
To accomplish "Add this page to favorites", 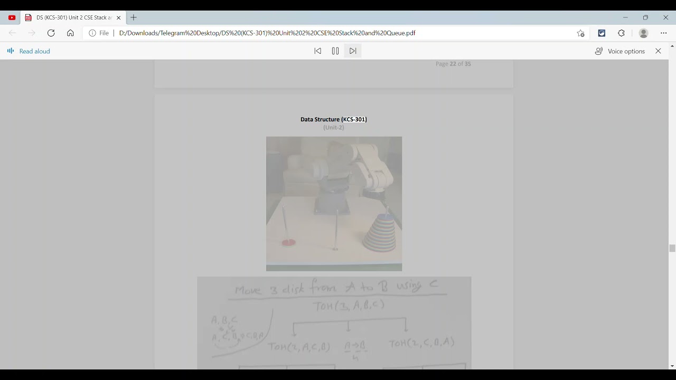I will 581,33.
